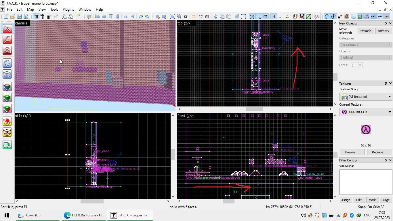Toggle the CLIP textures filter button

380,17
